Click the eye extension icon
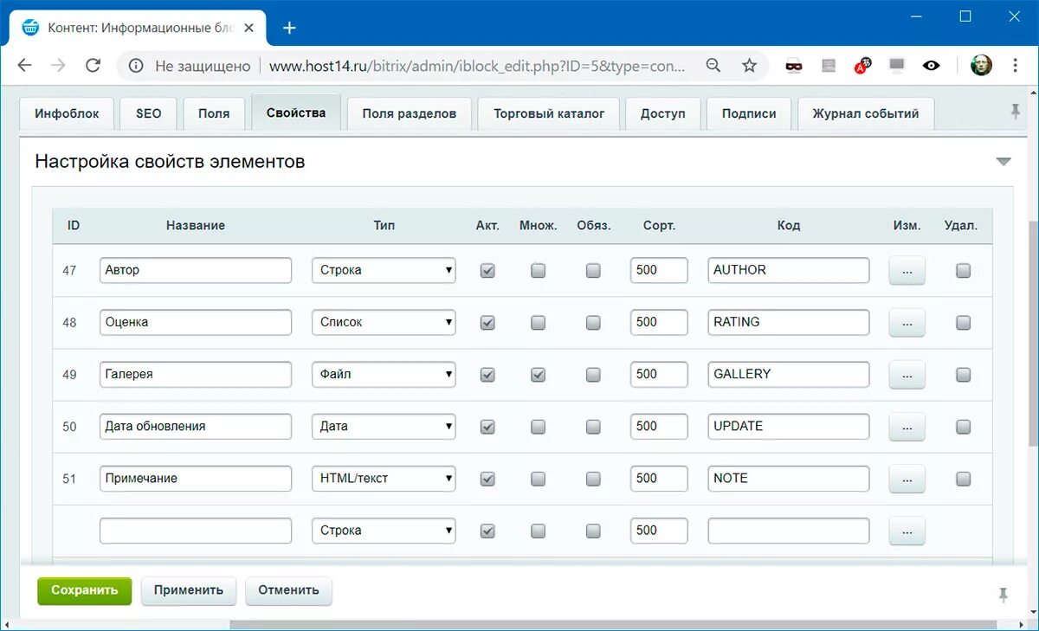Viewport: 1039px width, 631px height. pyautogui.click(x=932, y=66)
